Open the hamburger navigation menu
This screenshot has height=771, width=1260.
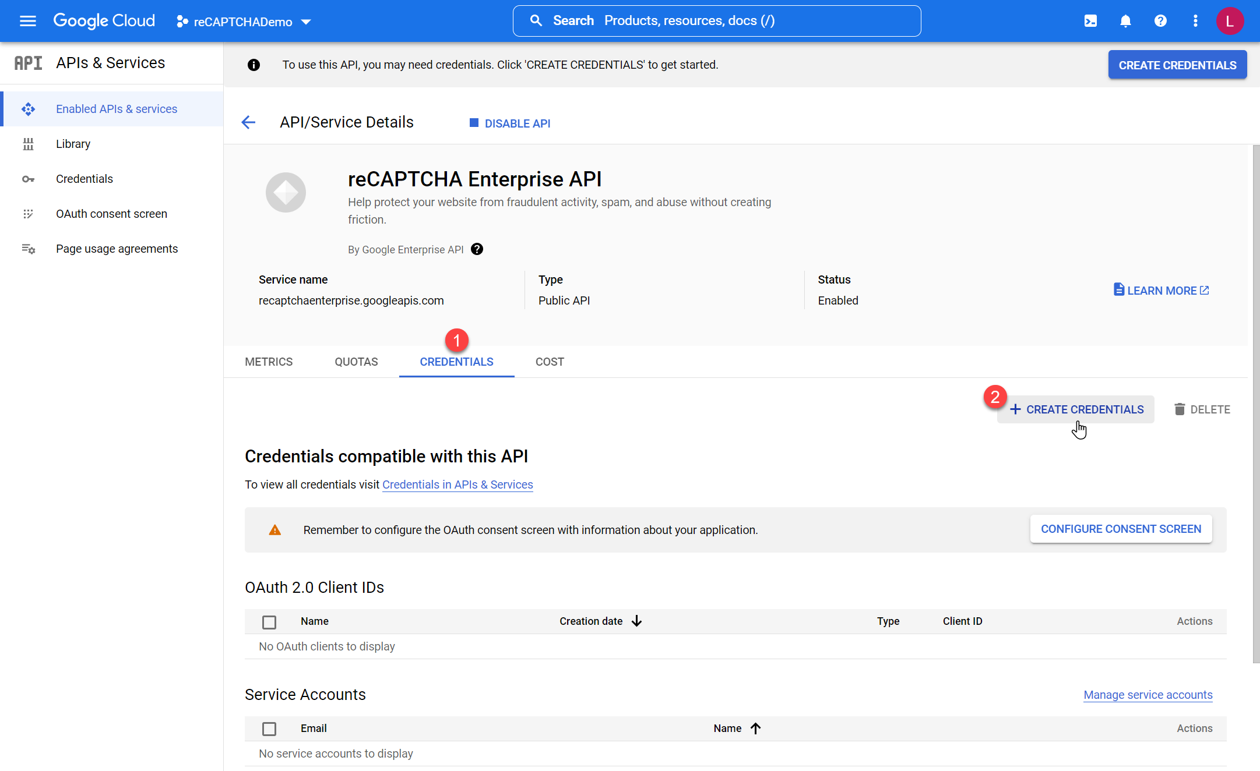(27, 21)
